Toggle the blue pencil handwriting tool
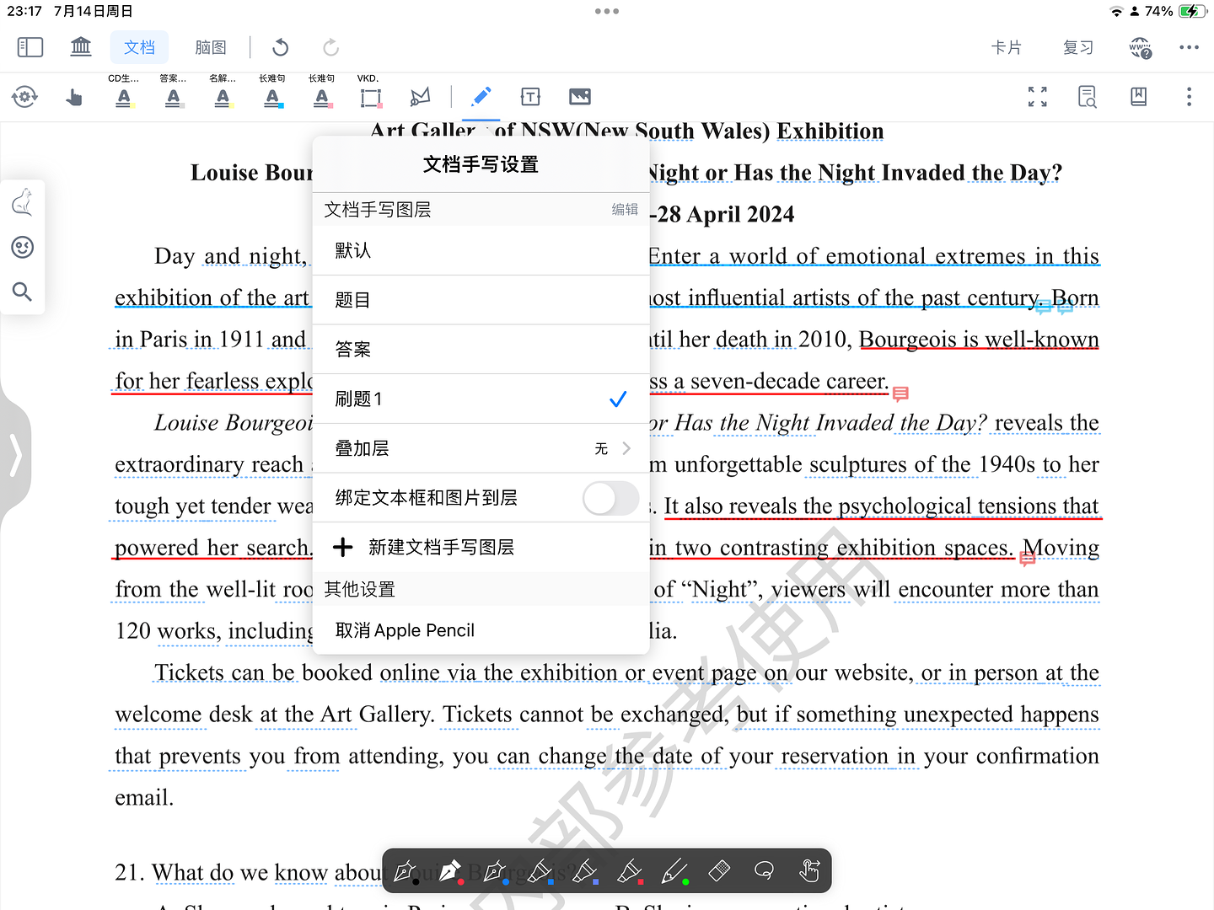The width and height of the screenshot is (1214, 910). (x=481, y=97)
